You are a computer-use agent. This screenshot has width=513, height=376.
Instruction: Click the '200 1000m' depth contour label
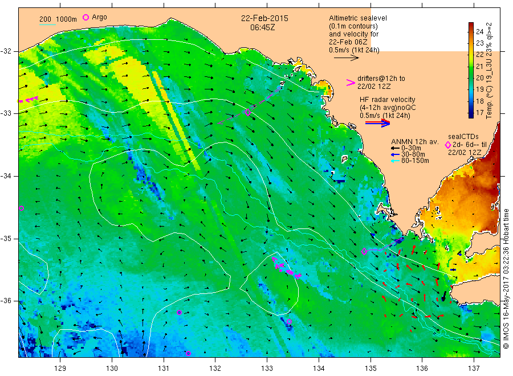point(58,19)
